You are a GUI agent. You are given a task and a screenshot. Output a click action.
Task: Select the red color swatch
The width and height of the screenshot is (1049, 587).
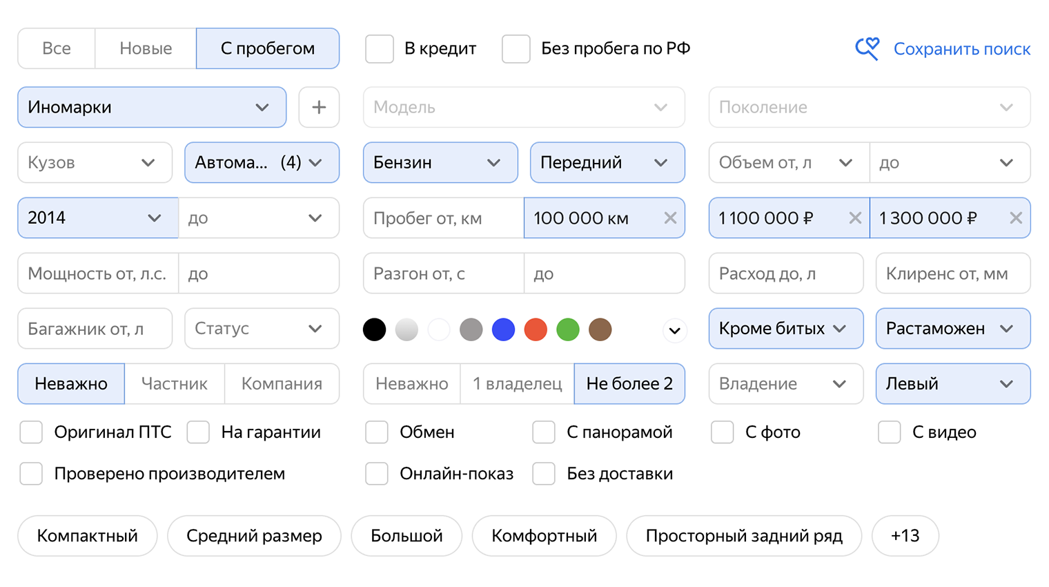pyautogui.click(x=536, y=329)
